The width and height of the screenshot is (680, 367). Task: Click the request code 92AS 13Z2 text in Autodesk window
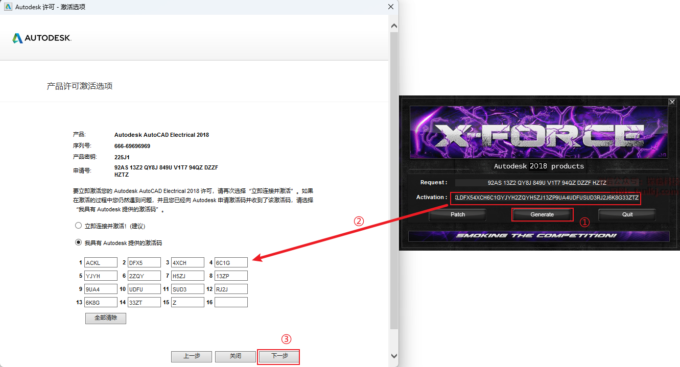pos(167,171)
